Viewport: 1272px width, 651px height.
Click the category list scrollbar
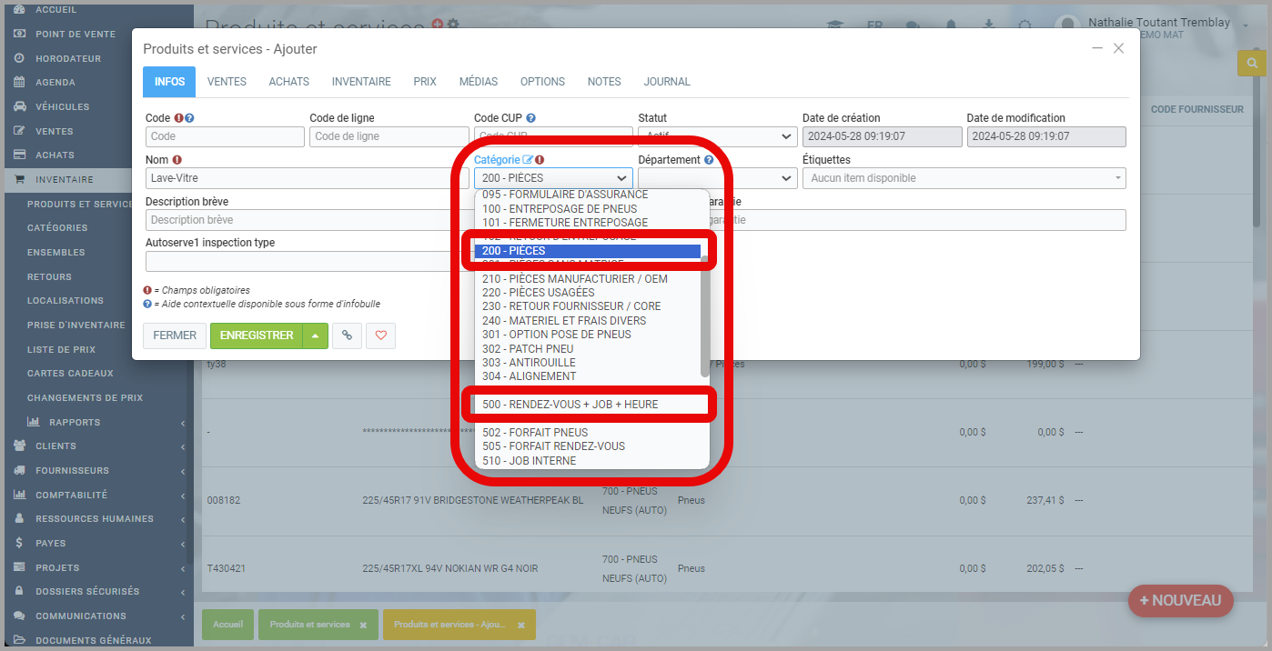[704, 318]
